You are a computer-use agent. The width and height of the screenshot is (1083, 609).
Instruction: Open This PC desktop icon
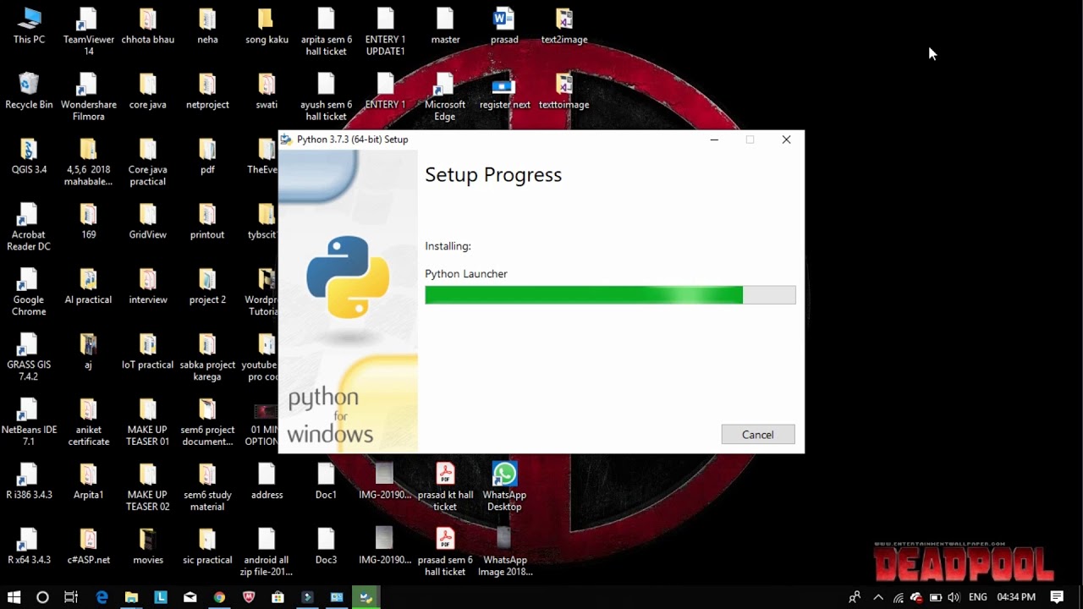29,26
